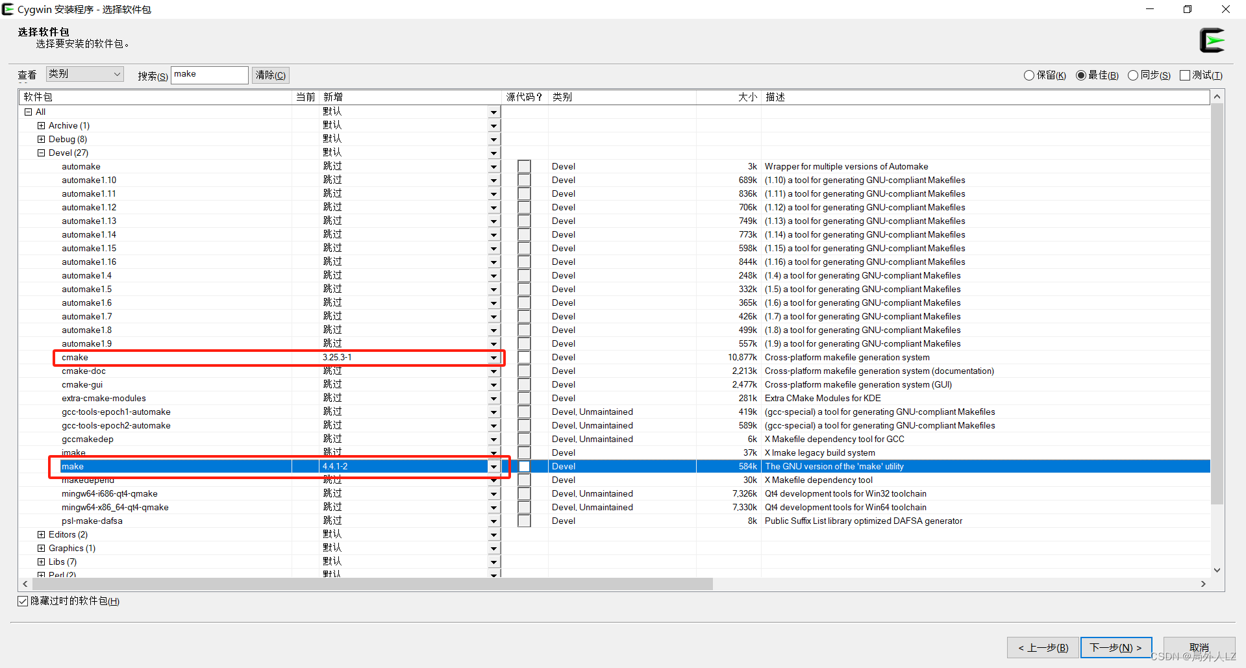Click the 类别 column header
This screenshot has height=668, width=1246.
coord(623,97)
